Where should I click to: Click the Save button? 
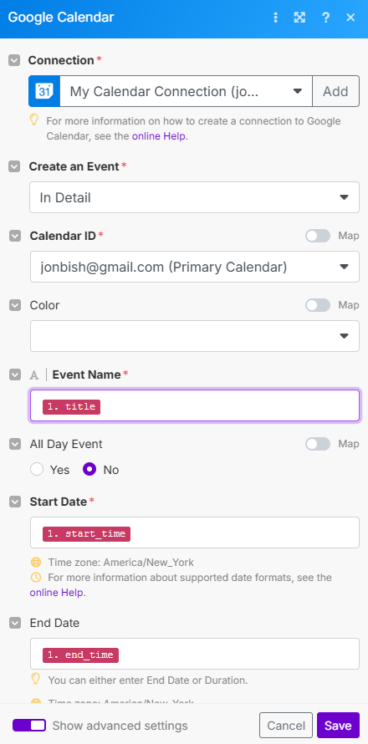click(338, 726)
